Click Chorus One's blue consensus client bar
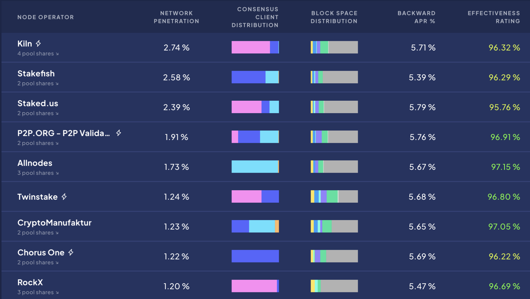 coord(255,256)
